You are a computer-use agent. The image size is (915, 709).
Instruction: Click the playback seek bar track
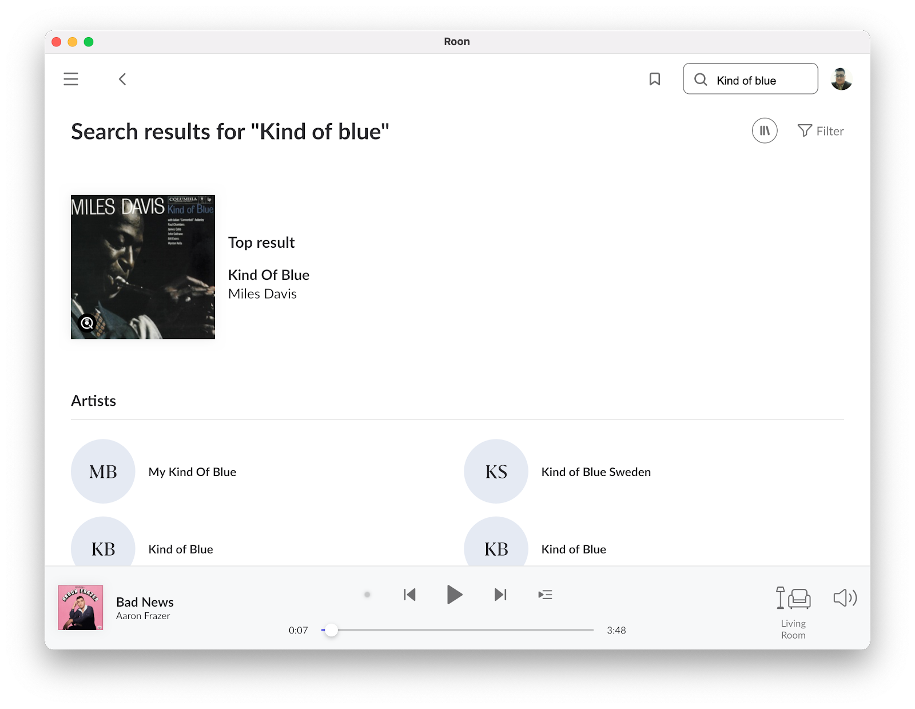[x=457, y=630]
